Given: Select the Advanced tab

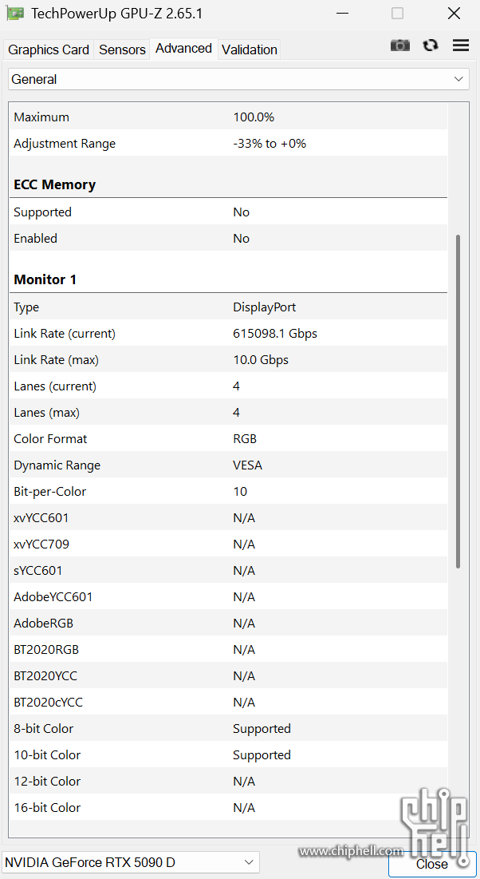Looking at the screenshot, I should (x=183, y=48).
